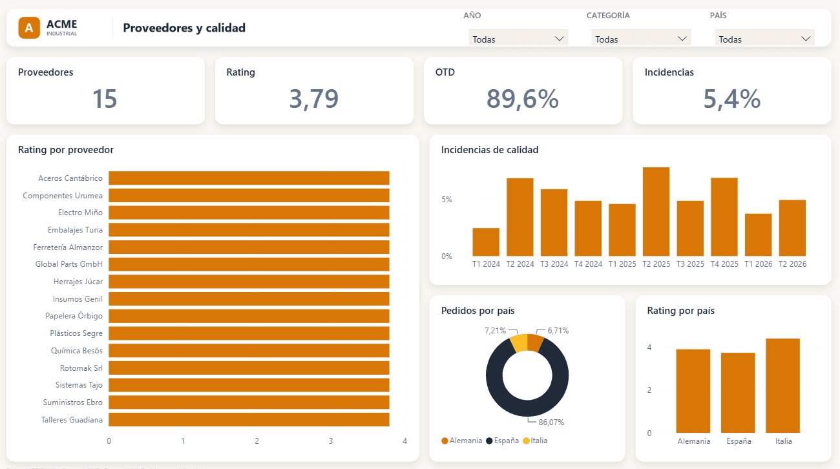Select the T4 2025 incidencias bar
Viewport: 840px width, 469px height.
724,217
